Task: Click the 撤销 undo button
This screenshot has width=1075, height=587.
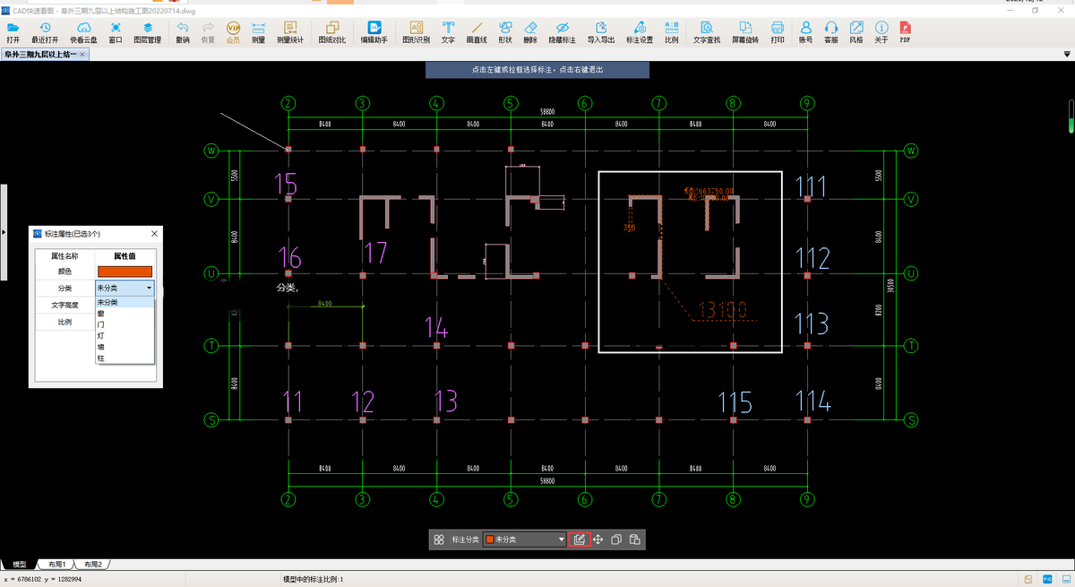Action: 183,33
